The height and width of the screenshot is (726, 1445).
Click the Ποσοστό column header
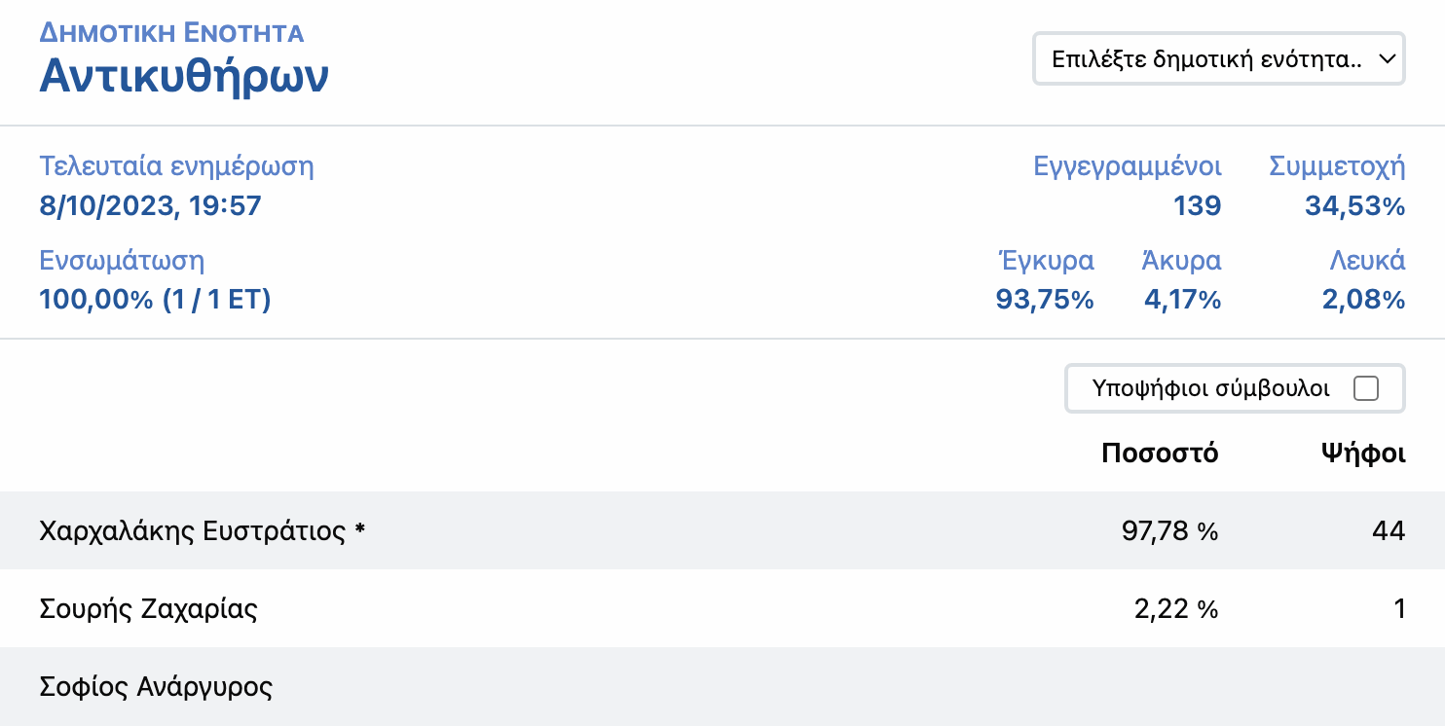pos(1160,454)
